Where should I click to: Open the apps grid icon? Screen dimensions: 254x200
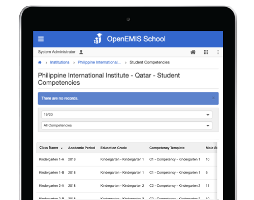[206, 52]
